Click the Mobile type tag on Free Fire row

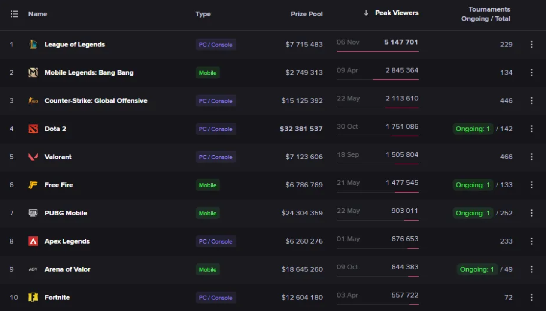coord(207,185)
